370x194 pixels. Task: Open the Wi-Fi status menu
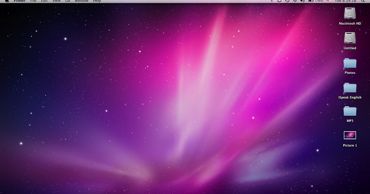(295, 1)
